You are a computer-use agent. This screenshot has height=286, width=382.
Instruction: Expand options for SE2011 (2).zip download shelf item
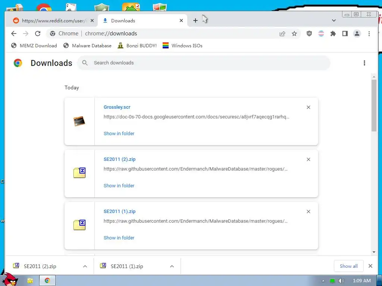pos(85,266)
